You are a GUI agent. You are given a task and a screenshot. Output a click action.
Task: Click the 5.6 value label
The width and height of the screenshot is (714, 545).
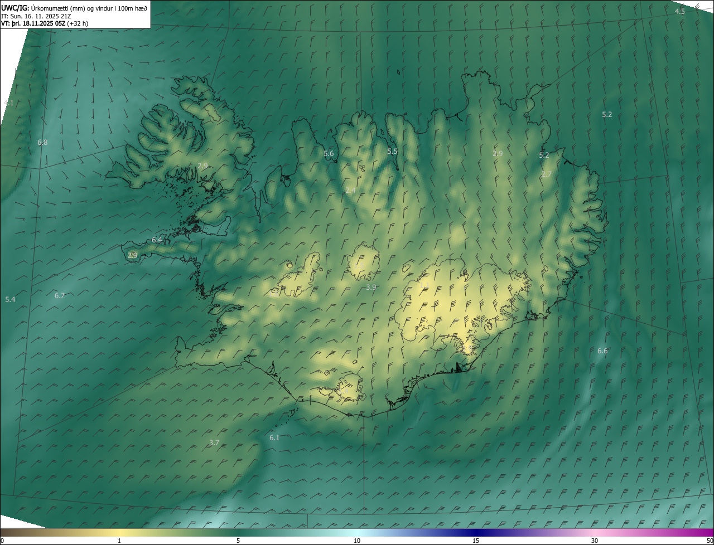point(329,154)
